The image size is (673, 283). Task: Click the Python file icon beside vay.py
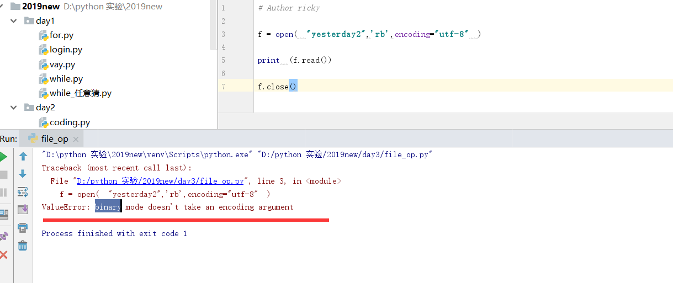(44, 65)
